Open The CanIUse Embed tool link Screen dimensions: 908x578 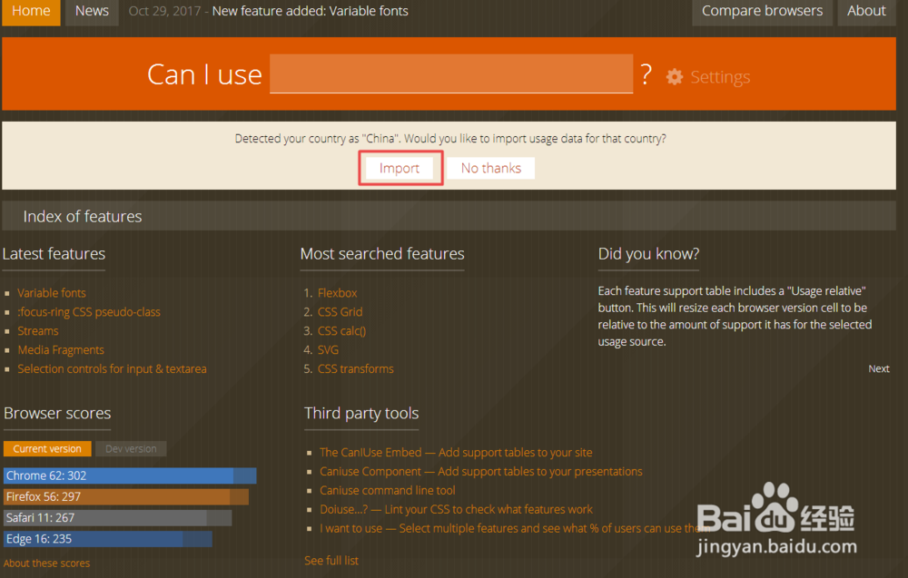click(x=456, y=453)
